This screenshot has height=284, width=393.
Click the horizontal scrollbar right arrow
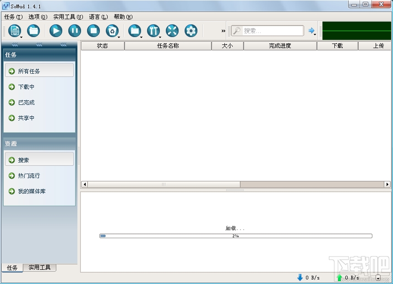[387, 185]
